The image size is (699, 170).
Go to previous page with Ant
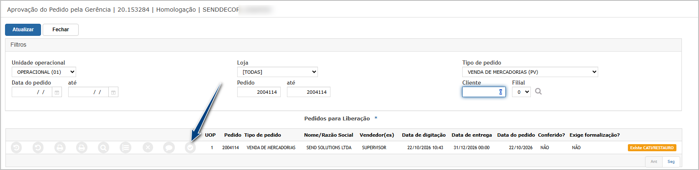pyautogui.click(x=654, y=162)
